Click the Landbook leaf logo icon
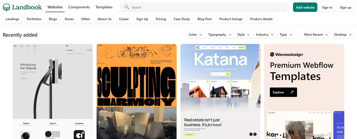This screenshot has height=139, width=357. (7, 7)
